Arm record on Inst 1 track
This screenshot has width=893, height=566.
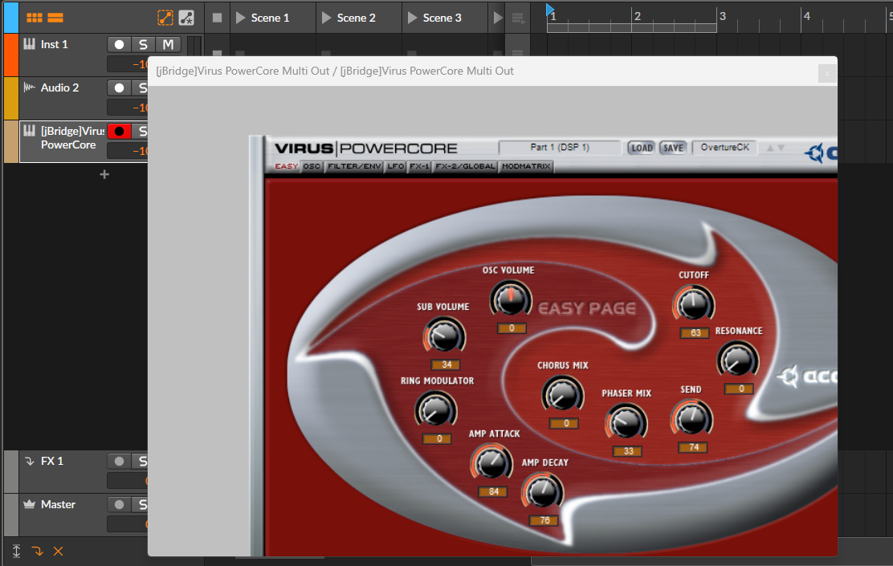tap(119, 44)
